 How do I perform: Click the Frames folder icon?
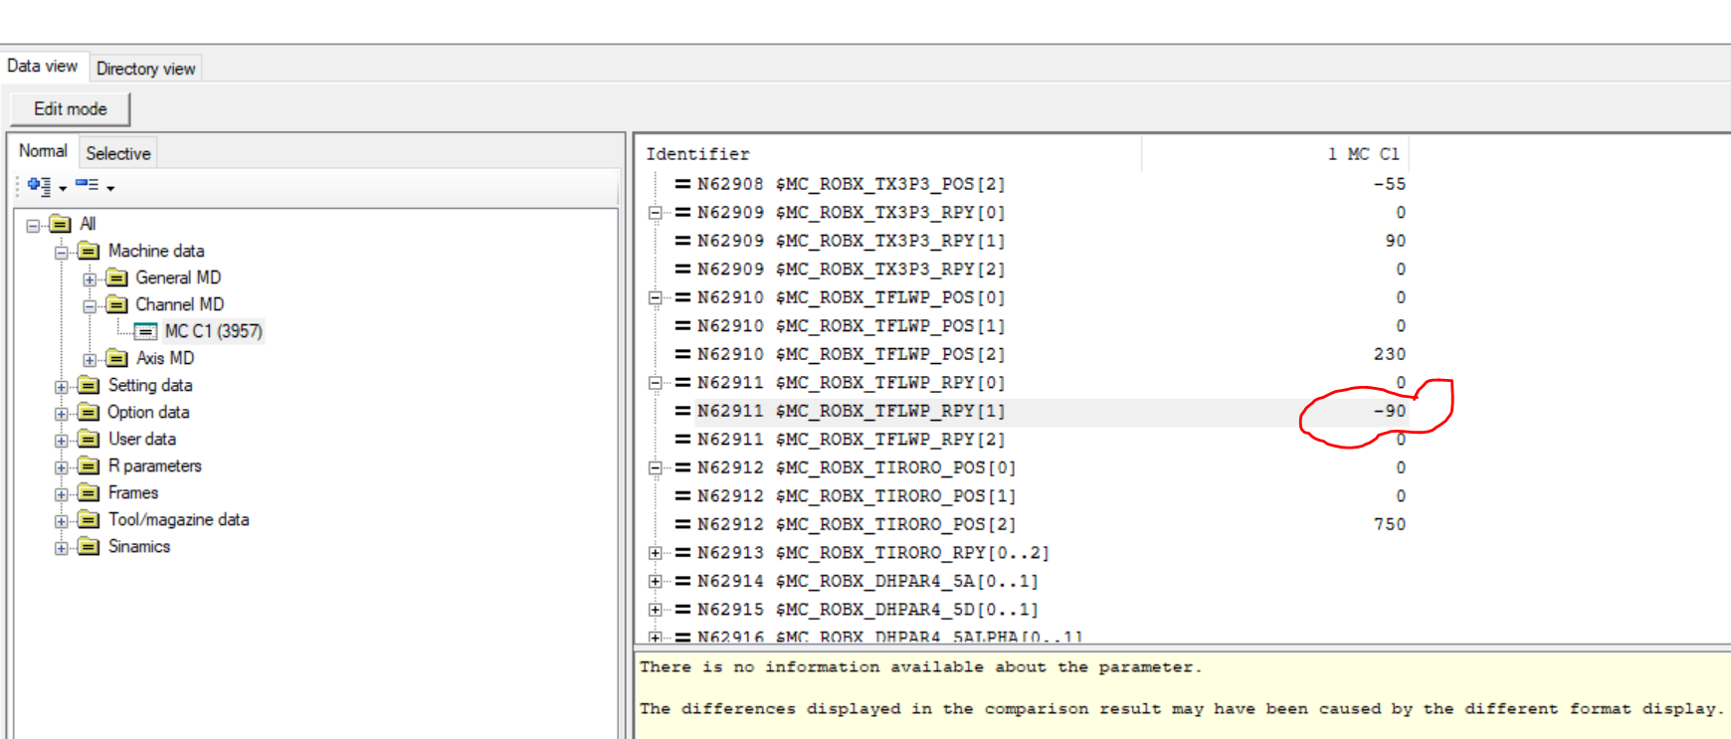coord(89,493)
